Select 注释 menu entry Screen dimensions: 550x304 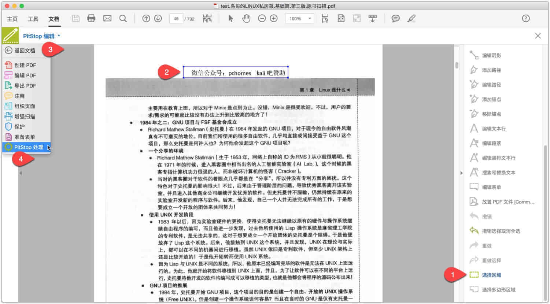coord(26,96)
